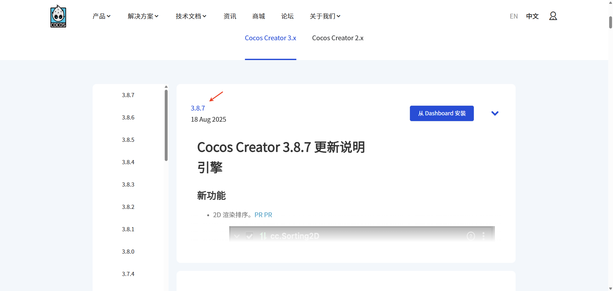Click the 引擎 section heading

pyautogui.click(x=210, y=167)
